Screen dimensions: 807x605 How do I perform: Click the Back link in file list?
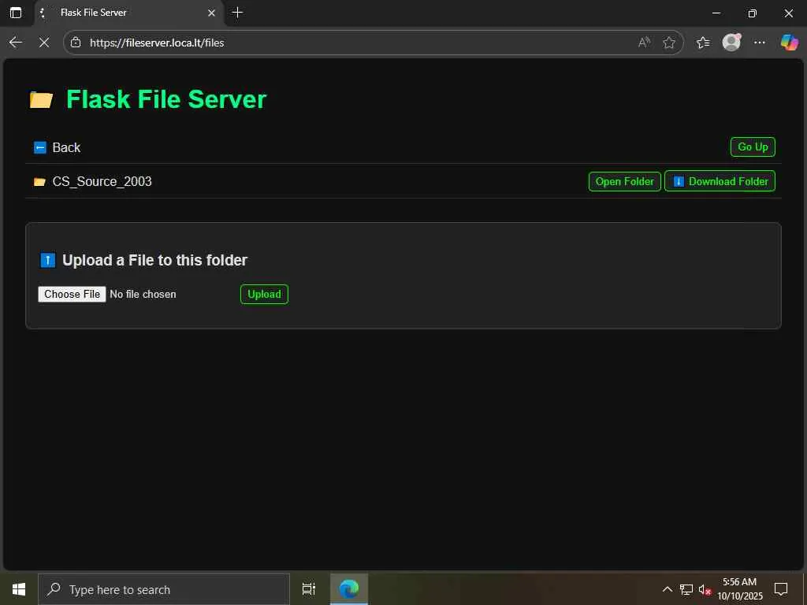[66, 147]
